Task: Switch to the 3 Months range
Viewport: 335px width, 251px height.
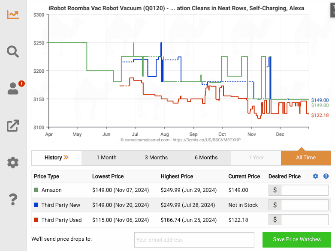Action: tap(156, 158)
